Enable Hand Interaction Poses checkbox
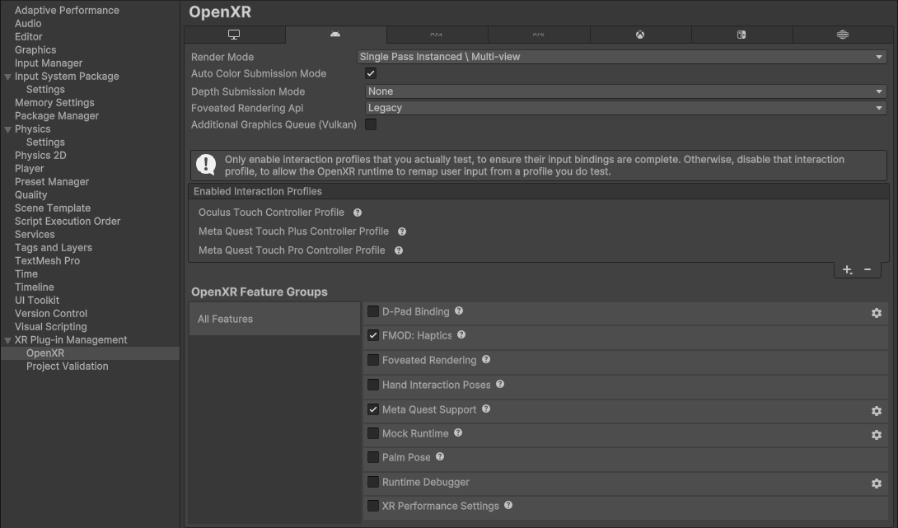 click(x=373, y=385)
